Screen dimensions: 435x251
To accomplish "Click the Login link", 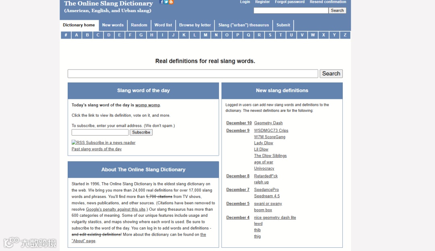I will pos(245,2).
